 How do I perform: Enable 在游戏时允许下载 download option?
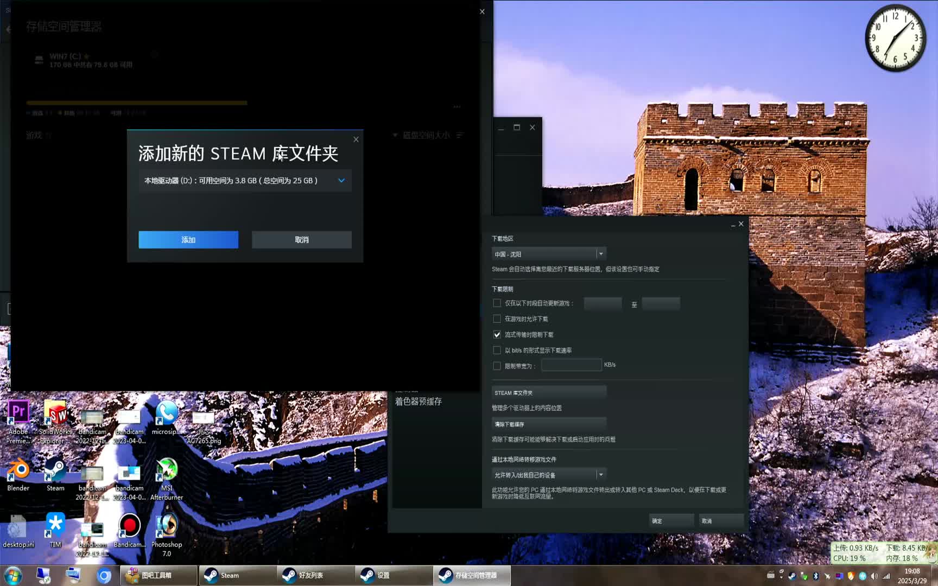497,319
